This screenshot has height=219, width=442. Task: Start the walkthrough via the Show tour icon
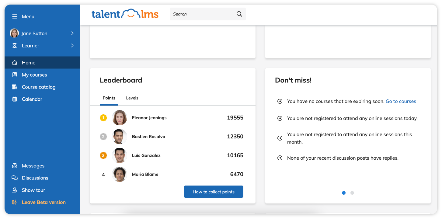click(14, 190)
